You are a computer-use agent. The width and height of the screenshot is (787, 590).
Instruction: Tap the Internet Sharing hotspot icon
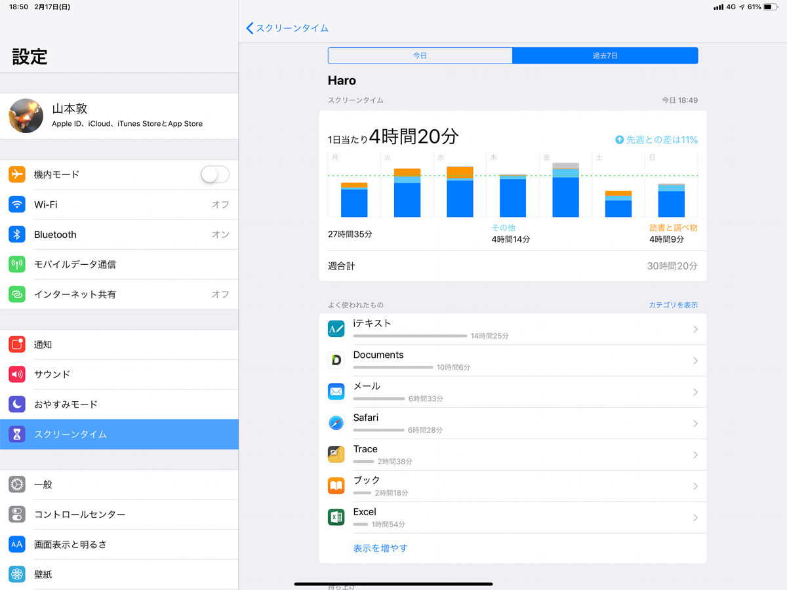(x=17, y=294)
